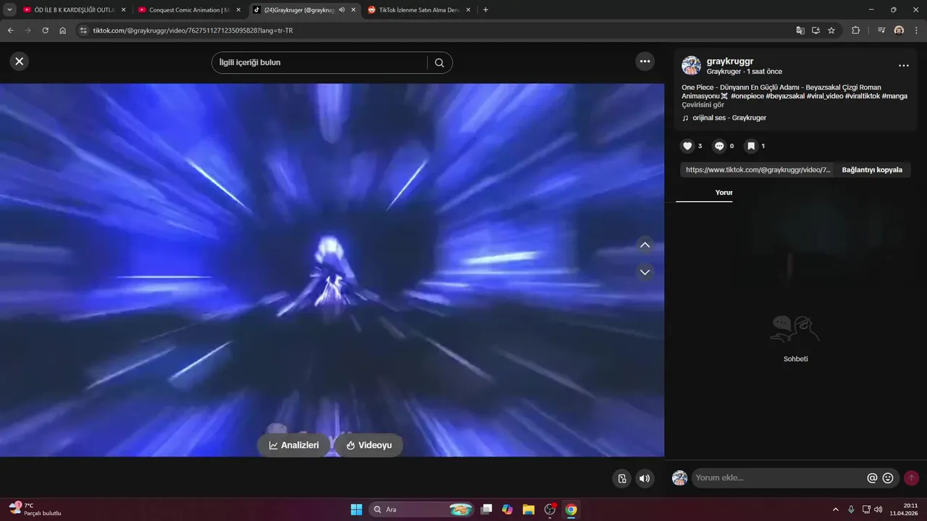This screenshot has height=521, width=927.
Task: Open graykruggr profile avatar
Action: (691, 66)
